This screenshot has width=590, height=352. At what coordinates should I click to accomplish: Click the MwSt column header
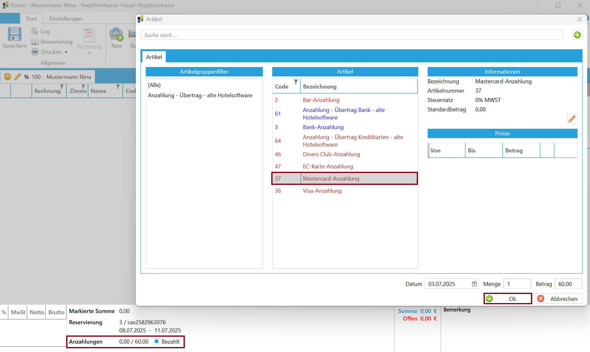coord(18,312)
